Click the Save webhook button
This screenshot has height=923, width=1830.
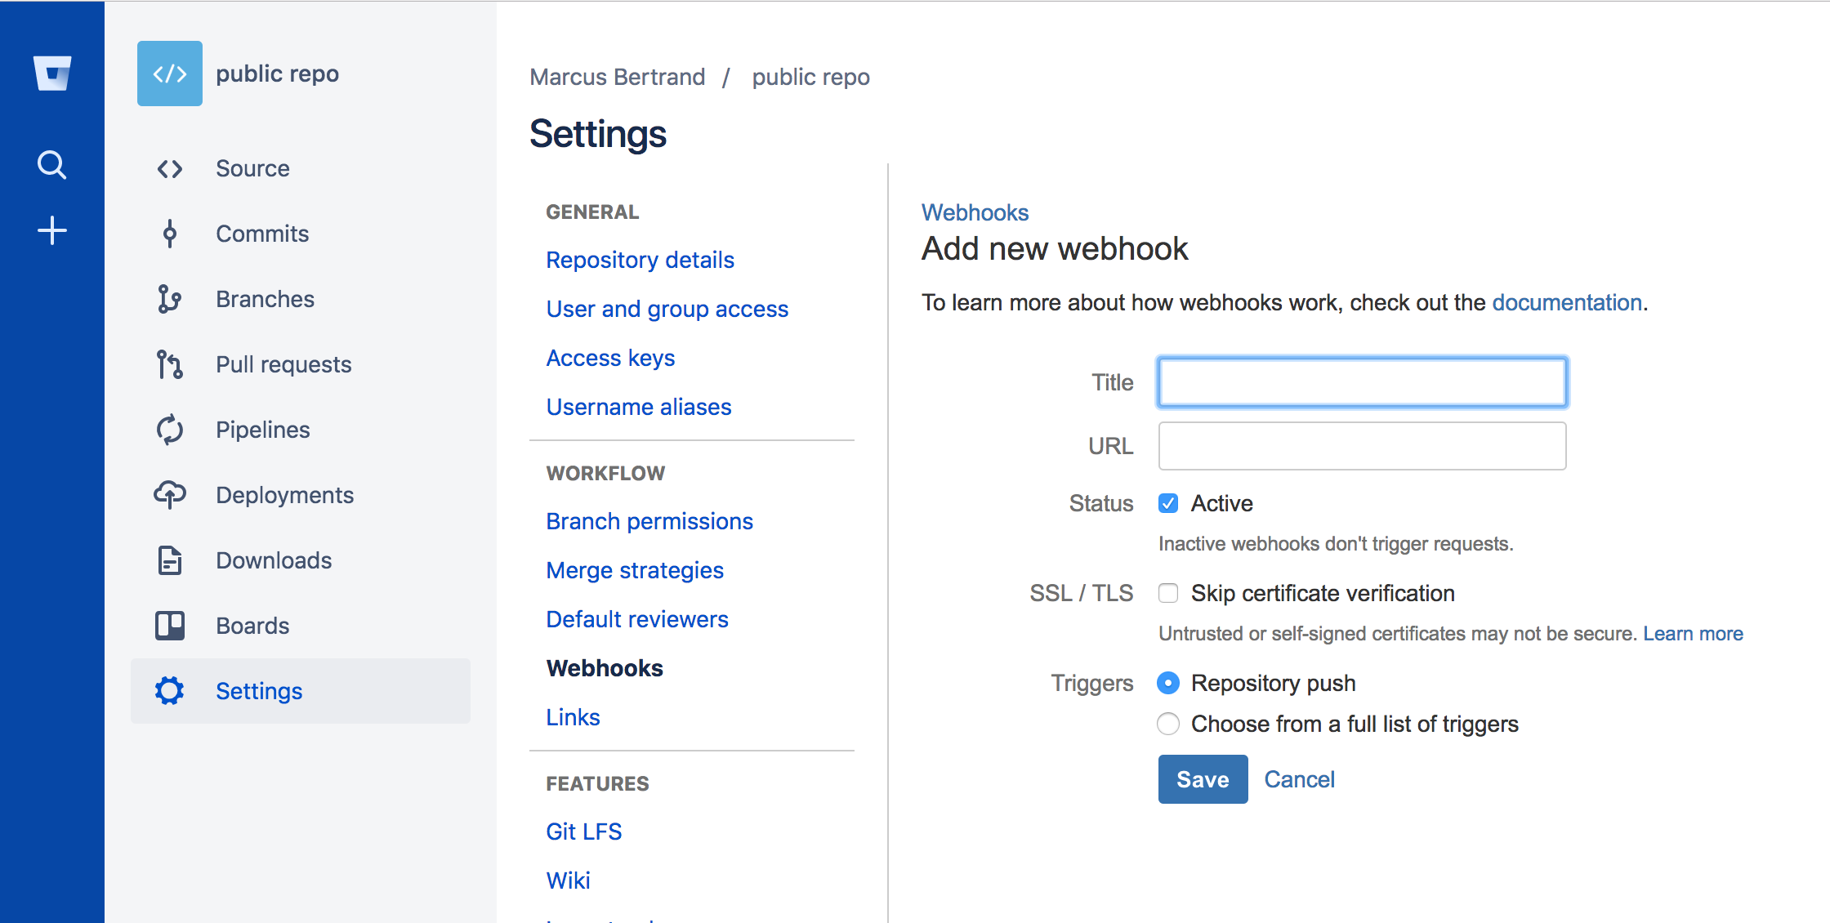[x=1202, y=778]
